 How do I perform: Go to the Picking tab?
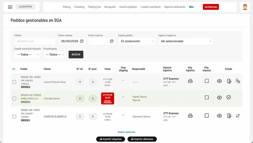(67, 7)
